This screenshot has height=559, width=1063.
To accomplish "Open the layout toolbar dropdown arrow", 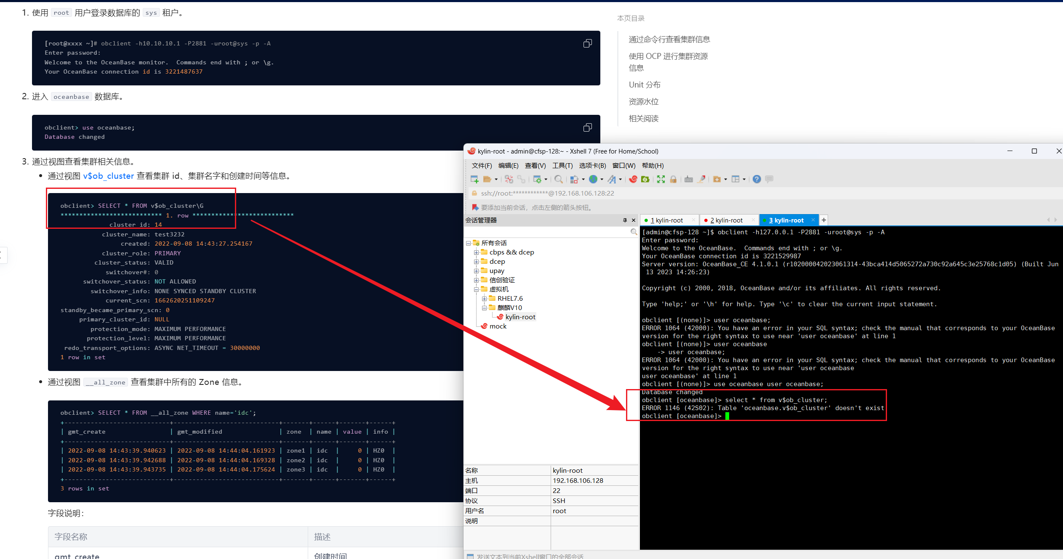I will [x=744, y=180].
